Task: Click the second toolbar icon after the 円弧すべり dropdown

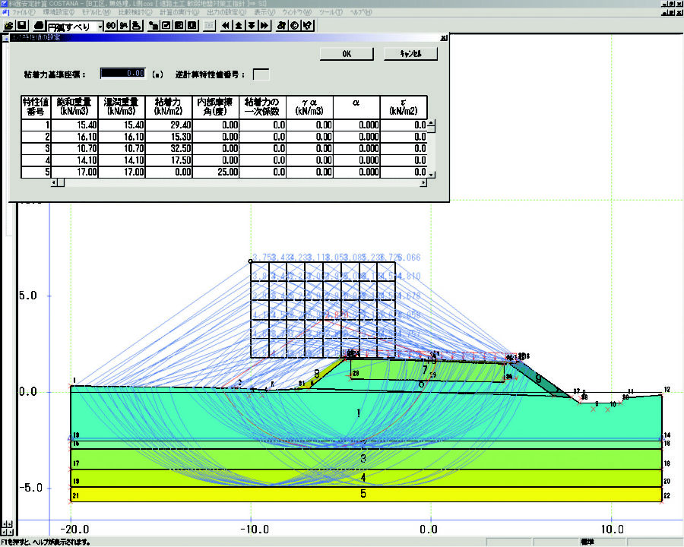Action: 124,26
